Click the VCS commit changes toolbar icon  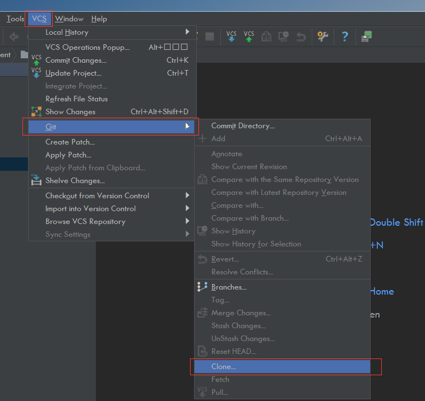pyautogui.click(x=249, y=36)
